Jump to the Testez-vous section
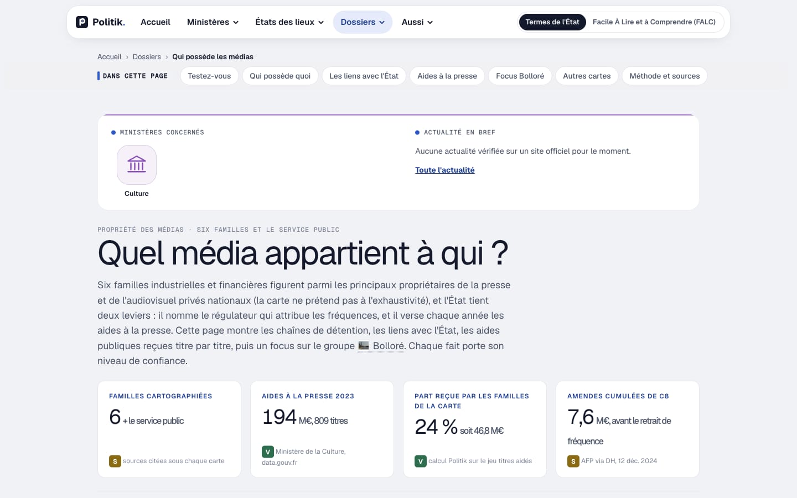Viewport: 797px width, 498px height. click(209, 76)
